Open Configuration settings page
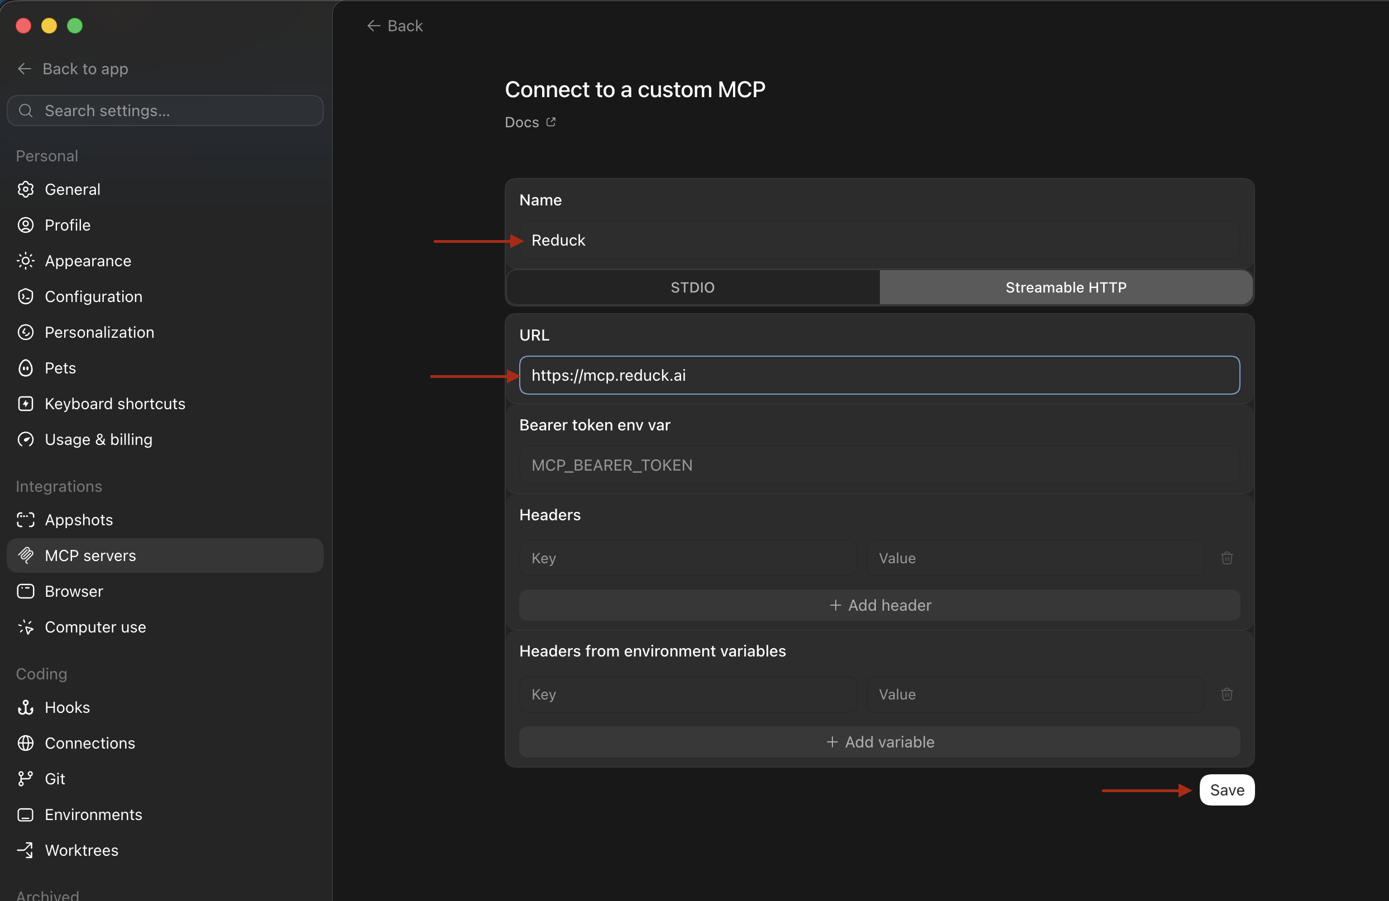 165,296
